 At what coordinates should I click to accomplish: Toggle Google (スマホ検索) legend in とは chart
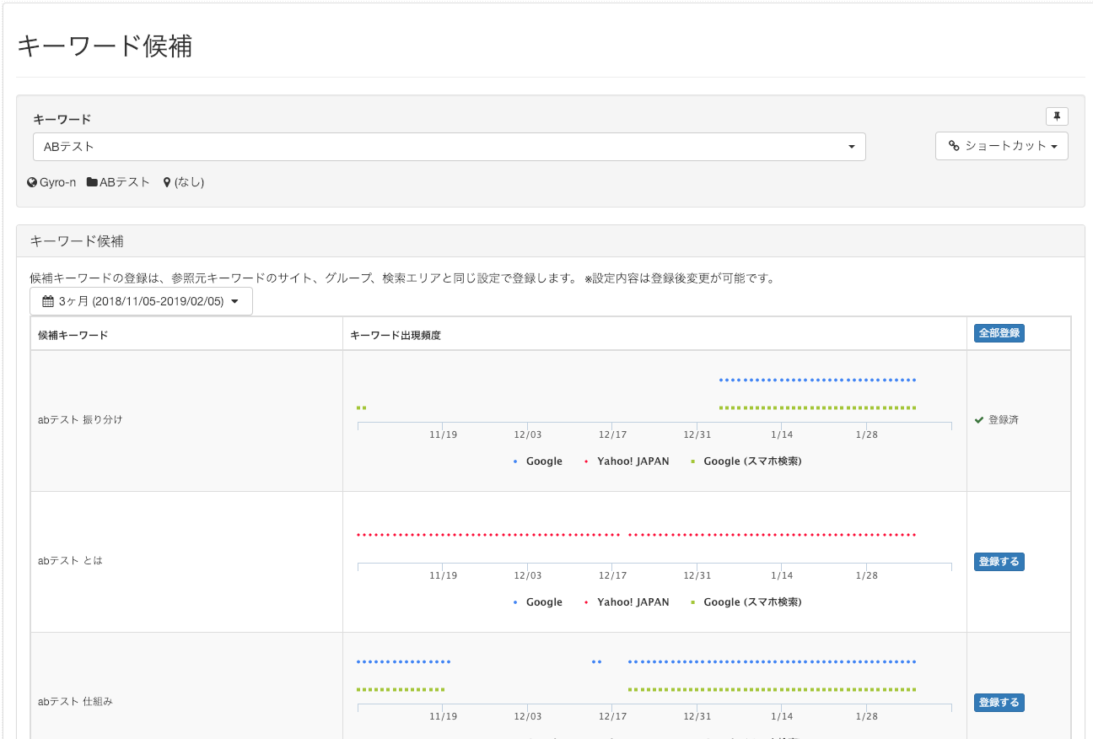tap(746, 602)
